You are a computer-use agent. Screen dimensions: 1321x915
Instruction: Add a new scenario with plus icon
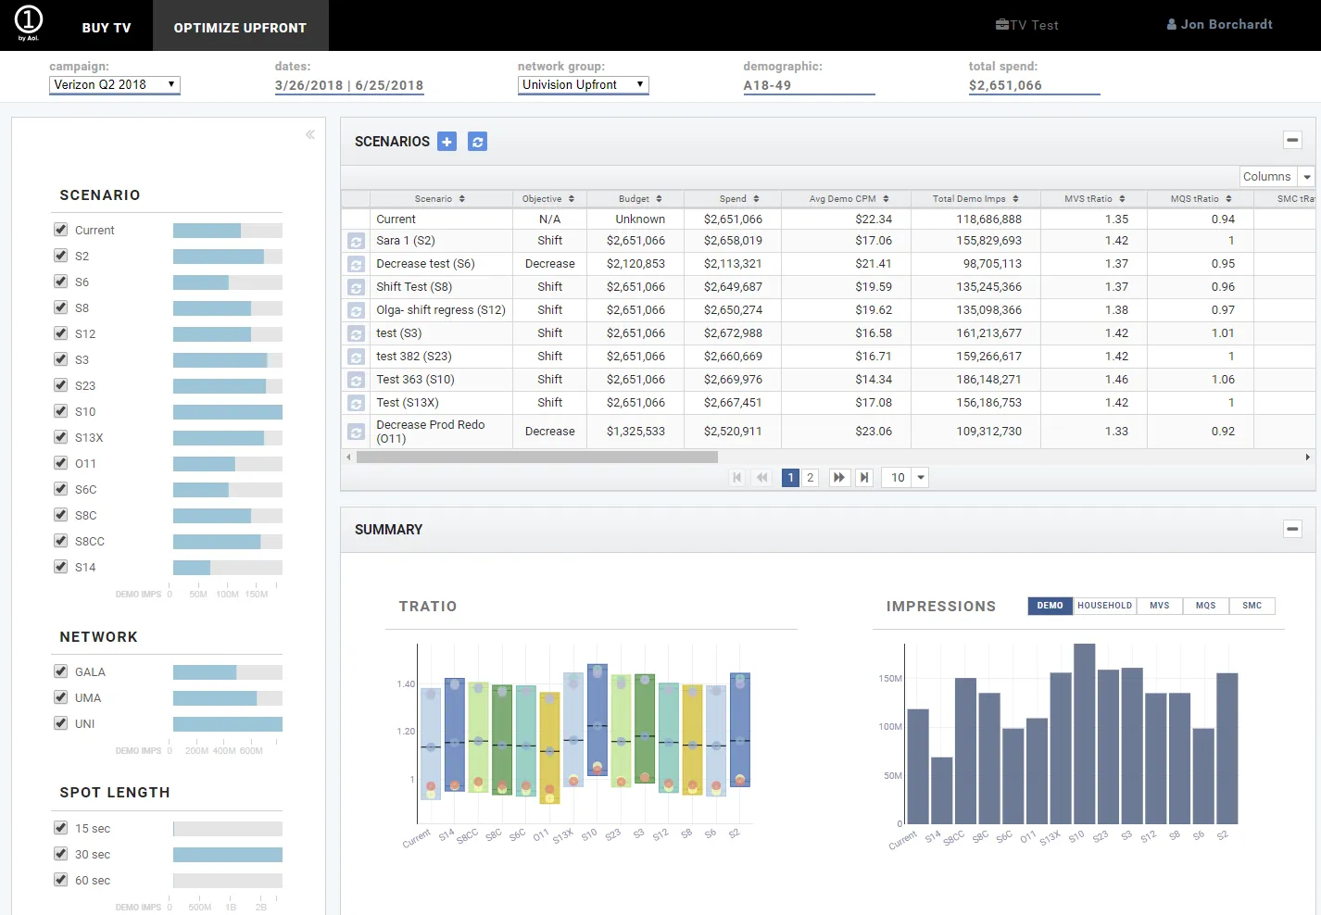447,142
